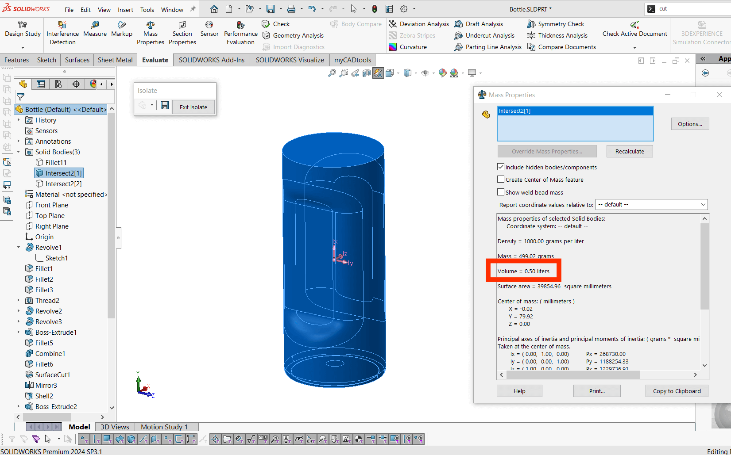Open the Insert menu
Viewport: 731px width, 455px height.
click(x=125, y=9)
